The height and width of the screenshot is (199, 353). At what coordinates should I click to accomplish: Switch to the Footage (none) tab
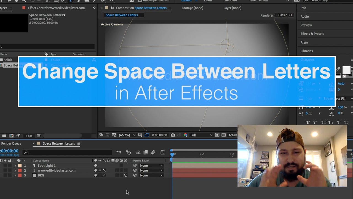(192, 8)
